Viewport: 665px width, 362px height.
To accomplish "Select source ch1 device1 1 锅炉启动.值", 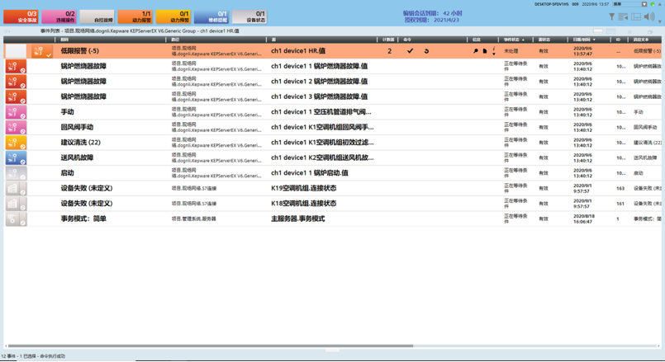I will click(x=310, y=172).
